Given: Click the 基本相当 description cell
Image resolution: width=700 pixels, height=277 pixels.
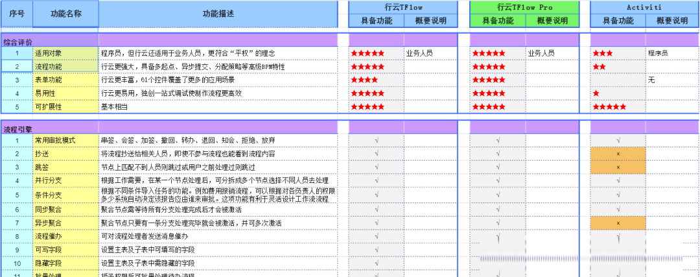Looking at the screenshot, I should (x=218, y=107).
